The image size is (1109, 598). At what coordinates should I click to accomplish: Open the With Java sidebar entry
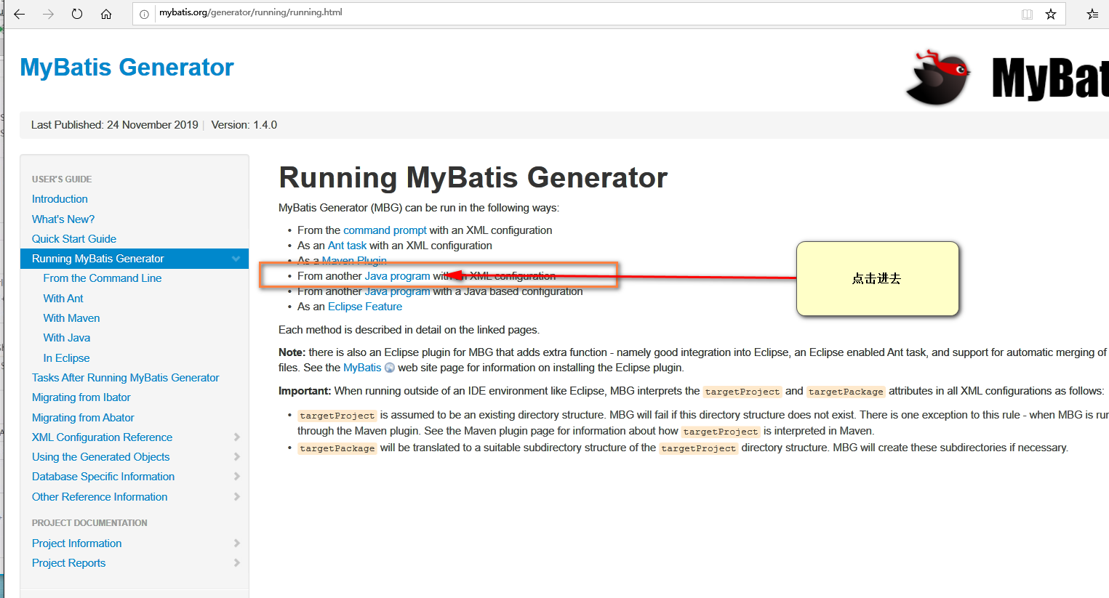pyautogui.click(x=67, y=338)
